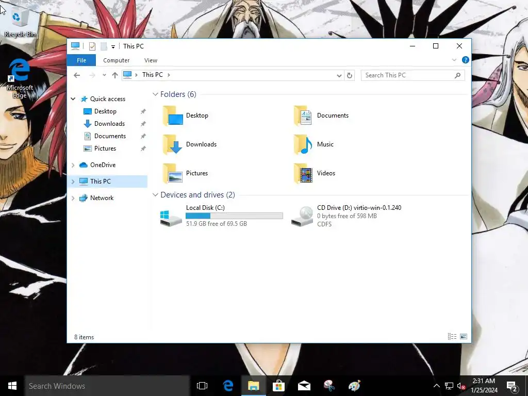528x396 pixels.
Task: Open Action Center notifications icon
Action: click(512, 386)
